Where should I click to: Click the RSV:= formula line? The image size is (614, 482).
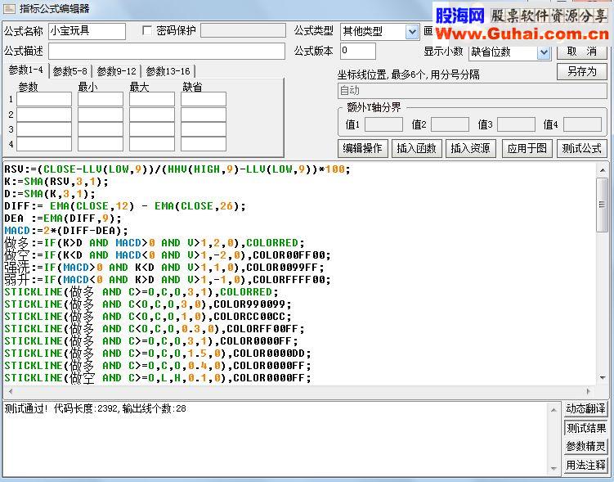click(x=177, y=169)
